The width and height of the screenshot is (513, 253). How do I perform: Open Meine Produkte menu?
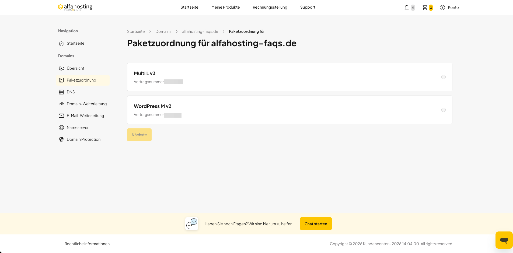(x=225, y=7)
